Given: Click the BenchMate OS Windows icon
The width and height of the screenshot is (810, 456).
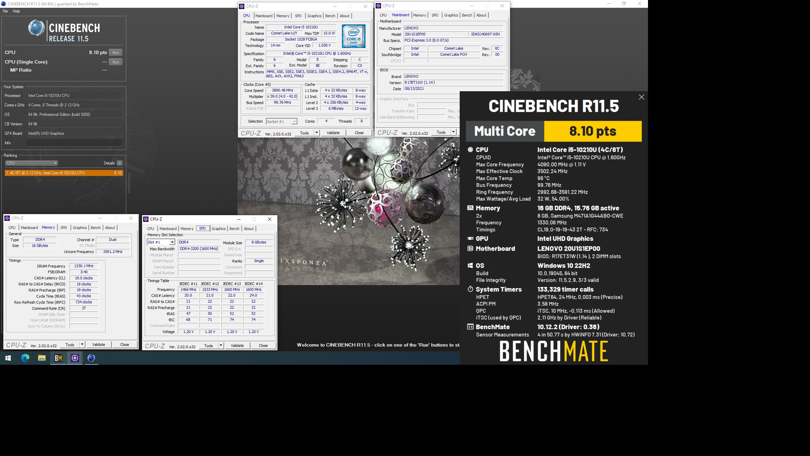Looking at the screenshot, I should pyautogui.click(x=470, y=265).
